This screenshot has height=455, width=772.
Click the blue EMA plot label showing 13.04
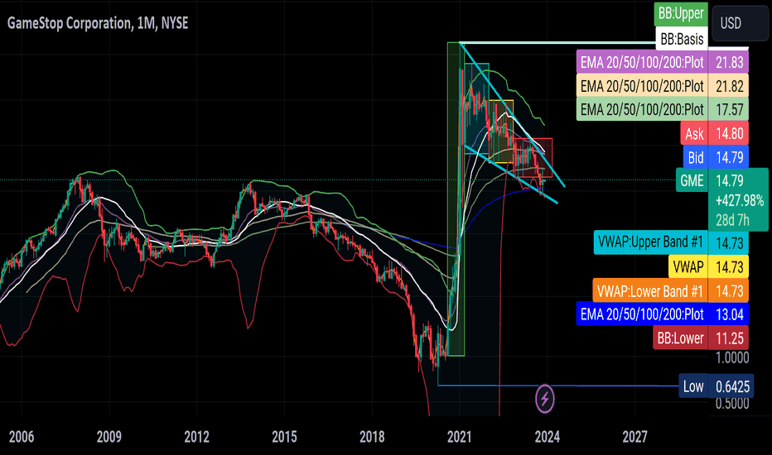pos(662,314)
